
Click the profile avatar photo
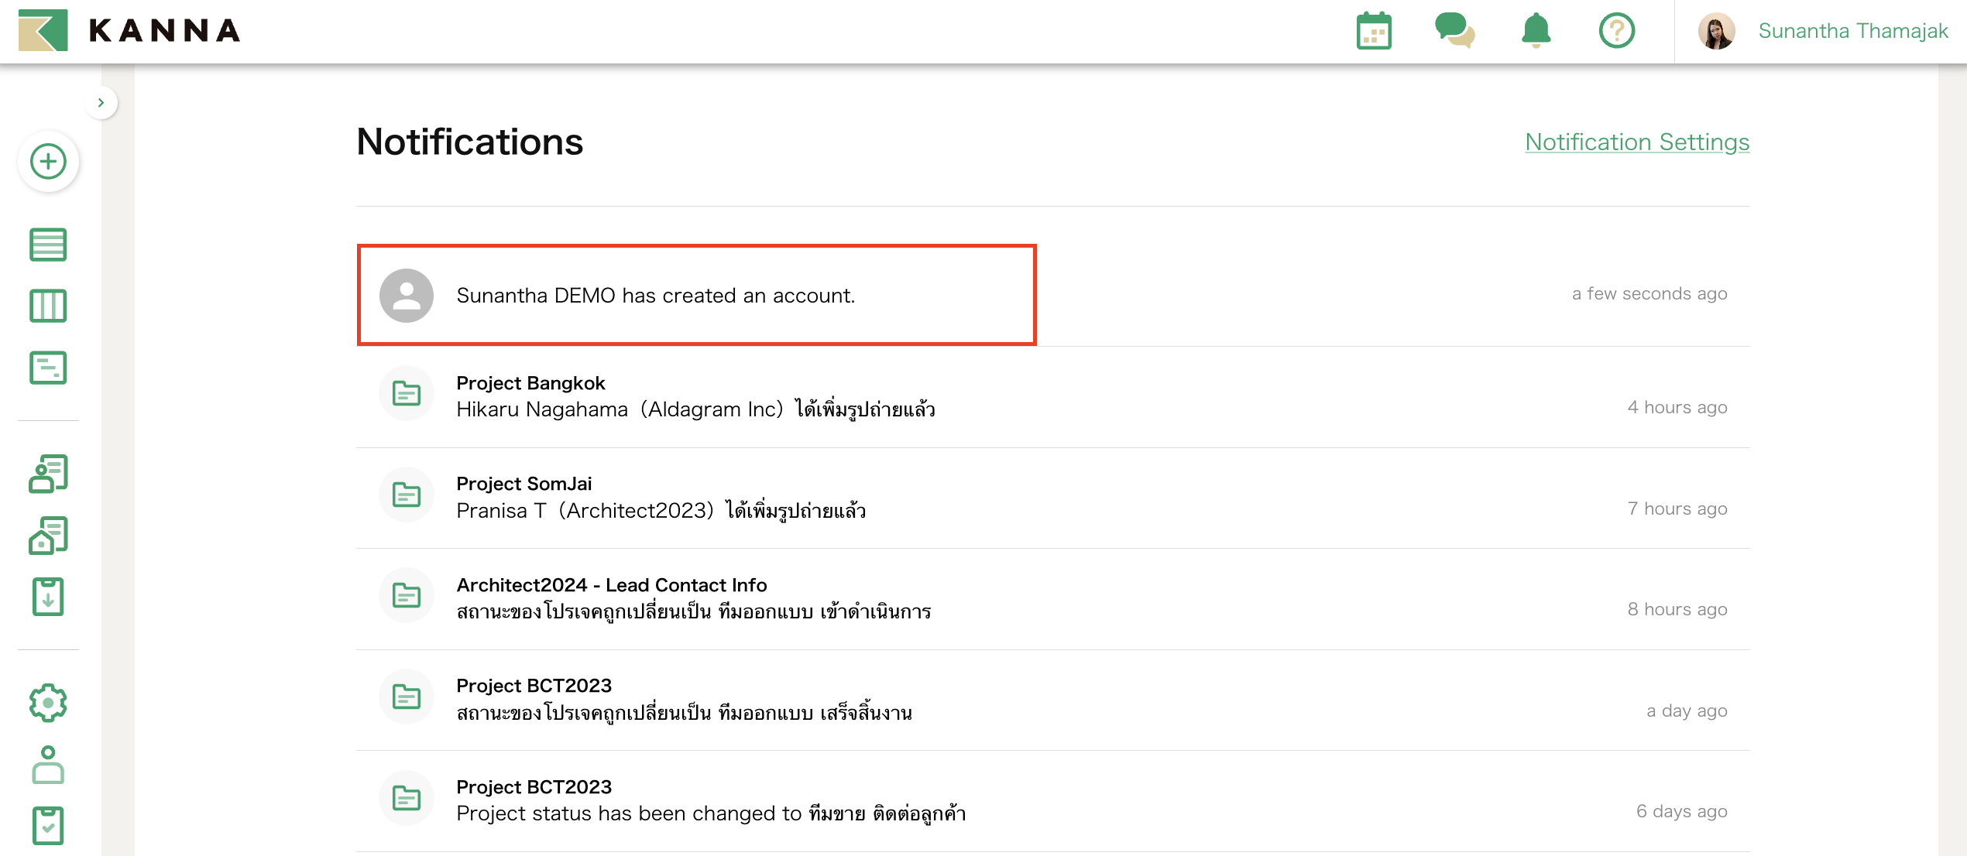(1718, 31)
